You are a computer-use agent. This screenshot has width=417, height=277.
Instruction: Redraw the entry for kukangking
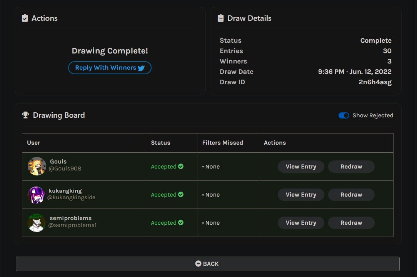point(351,194)
